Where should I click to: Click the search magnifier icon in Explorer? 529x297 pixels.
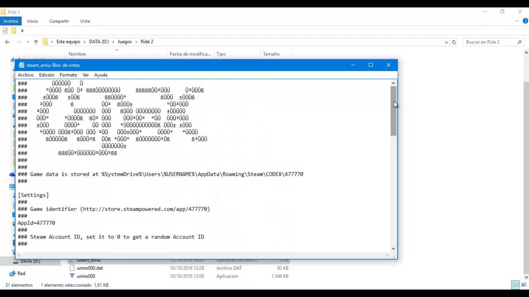pos(520,42)
